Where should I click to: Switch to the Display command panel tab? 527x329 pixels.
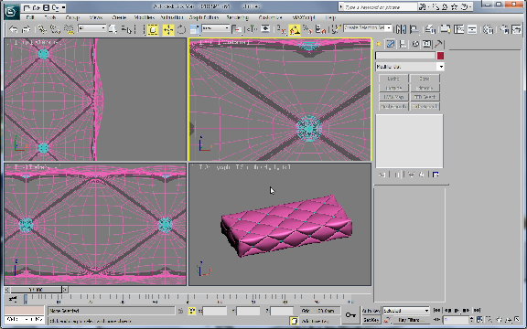click(x=426, y=44)
